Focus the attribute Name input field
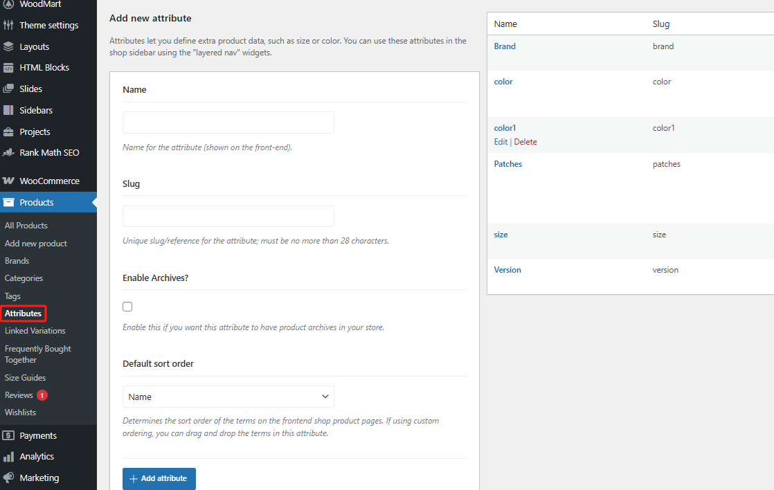Viewport: 774px width, 490px height. click(228, 122)
